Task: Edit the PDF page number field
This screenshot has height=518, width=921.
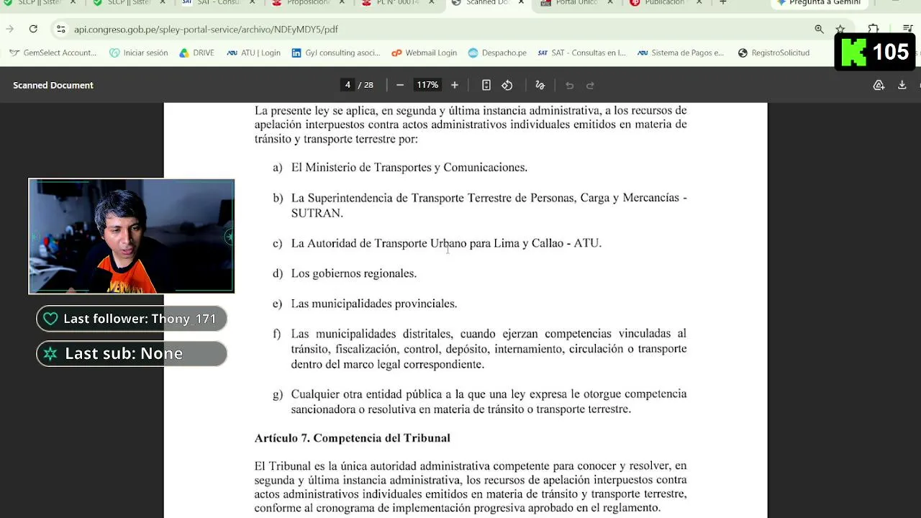Action: pyautogui.click(x=348, y=85)
